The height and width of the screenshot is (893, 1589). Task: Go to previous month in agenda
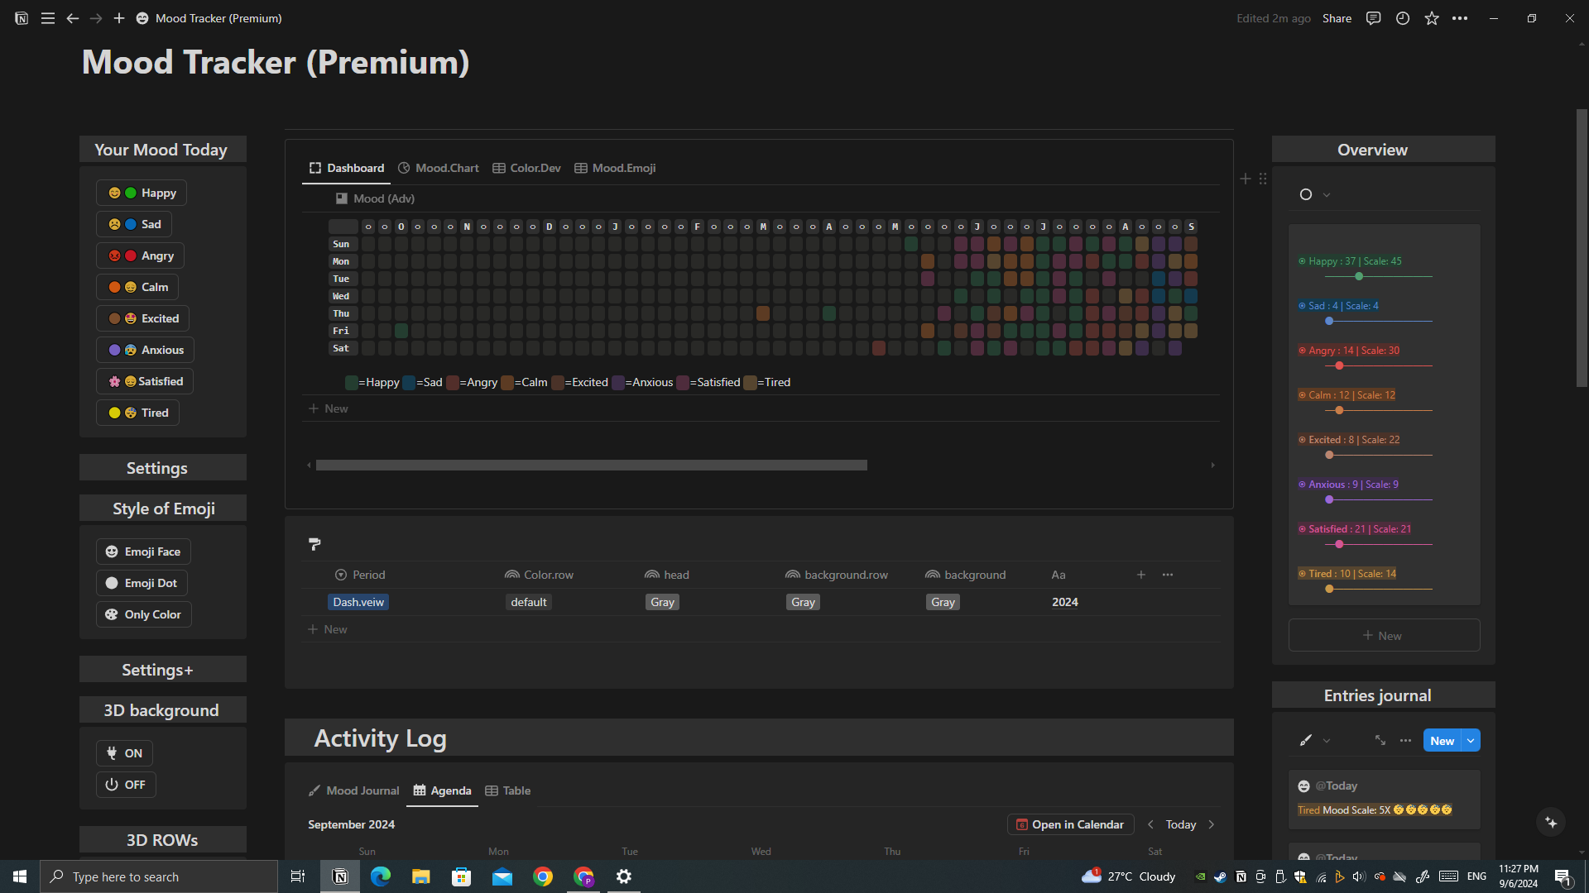tap(1150, 824)
